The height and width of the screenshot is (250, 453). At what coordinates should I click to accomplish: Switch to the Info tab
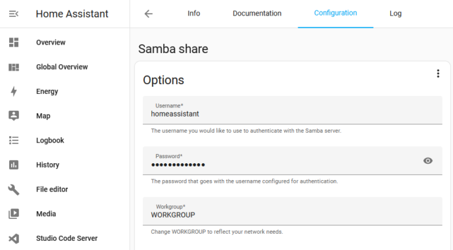coord(193,14)
